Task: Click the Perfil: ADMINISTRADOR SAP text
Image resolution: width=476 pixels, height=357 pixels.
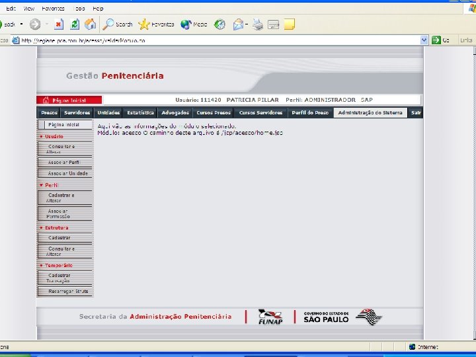Action: [x=329, y=100]
